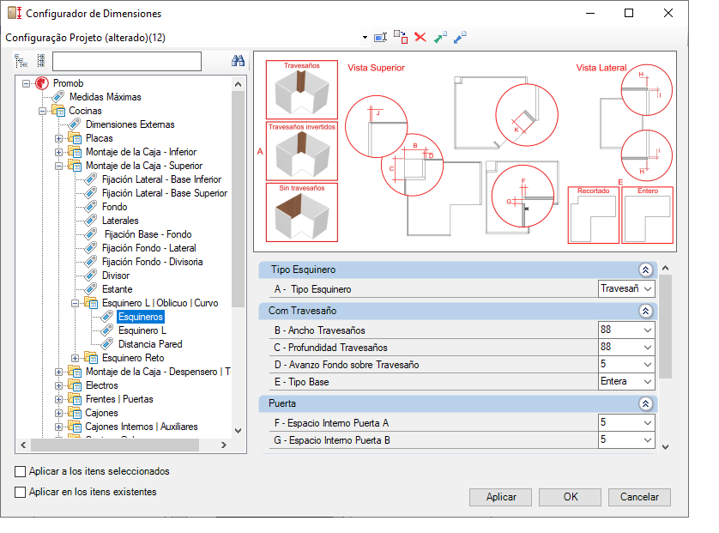Check Aplicar en los itens existentes

pyautogui.click(x=21, y=492)
